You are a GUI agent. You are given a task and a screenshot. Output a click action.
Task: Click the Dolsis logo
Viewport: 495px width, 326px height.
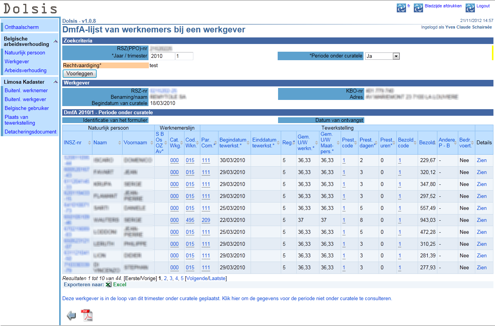point(30,8)
